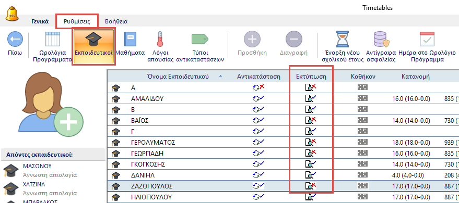Toggle Αντικατάσταση flag for ΗΛΙΟΠΟΥΛΟΥ
This screenshot has width=459, height=203.
point(258,197)
